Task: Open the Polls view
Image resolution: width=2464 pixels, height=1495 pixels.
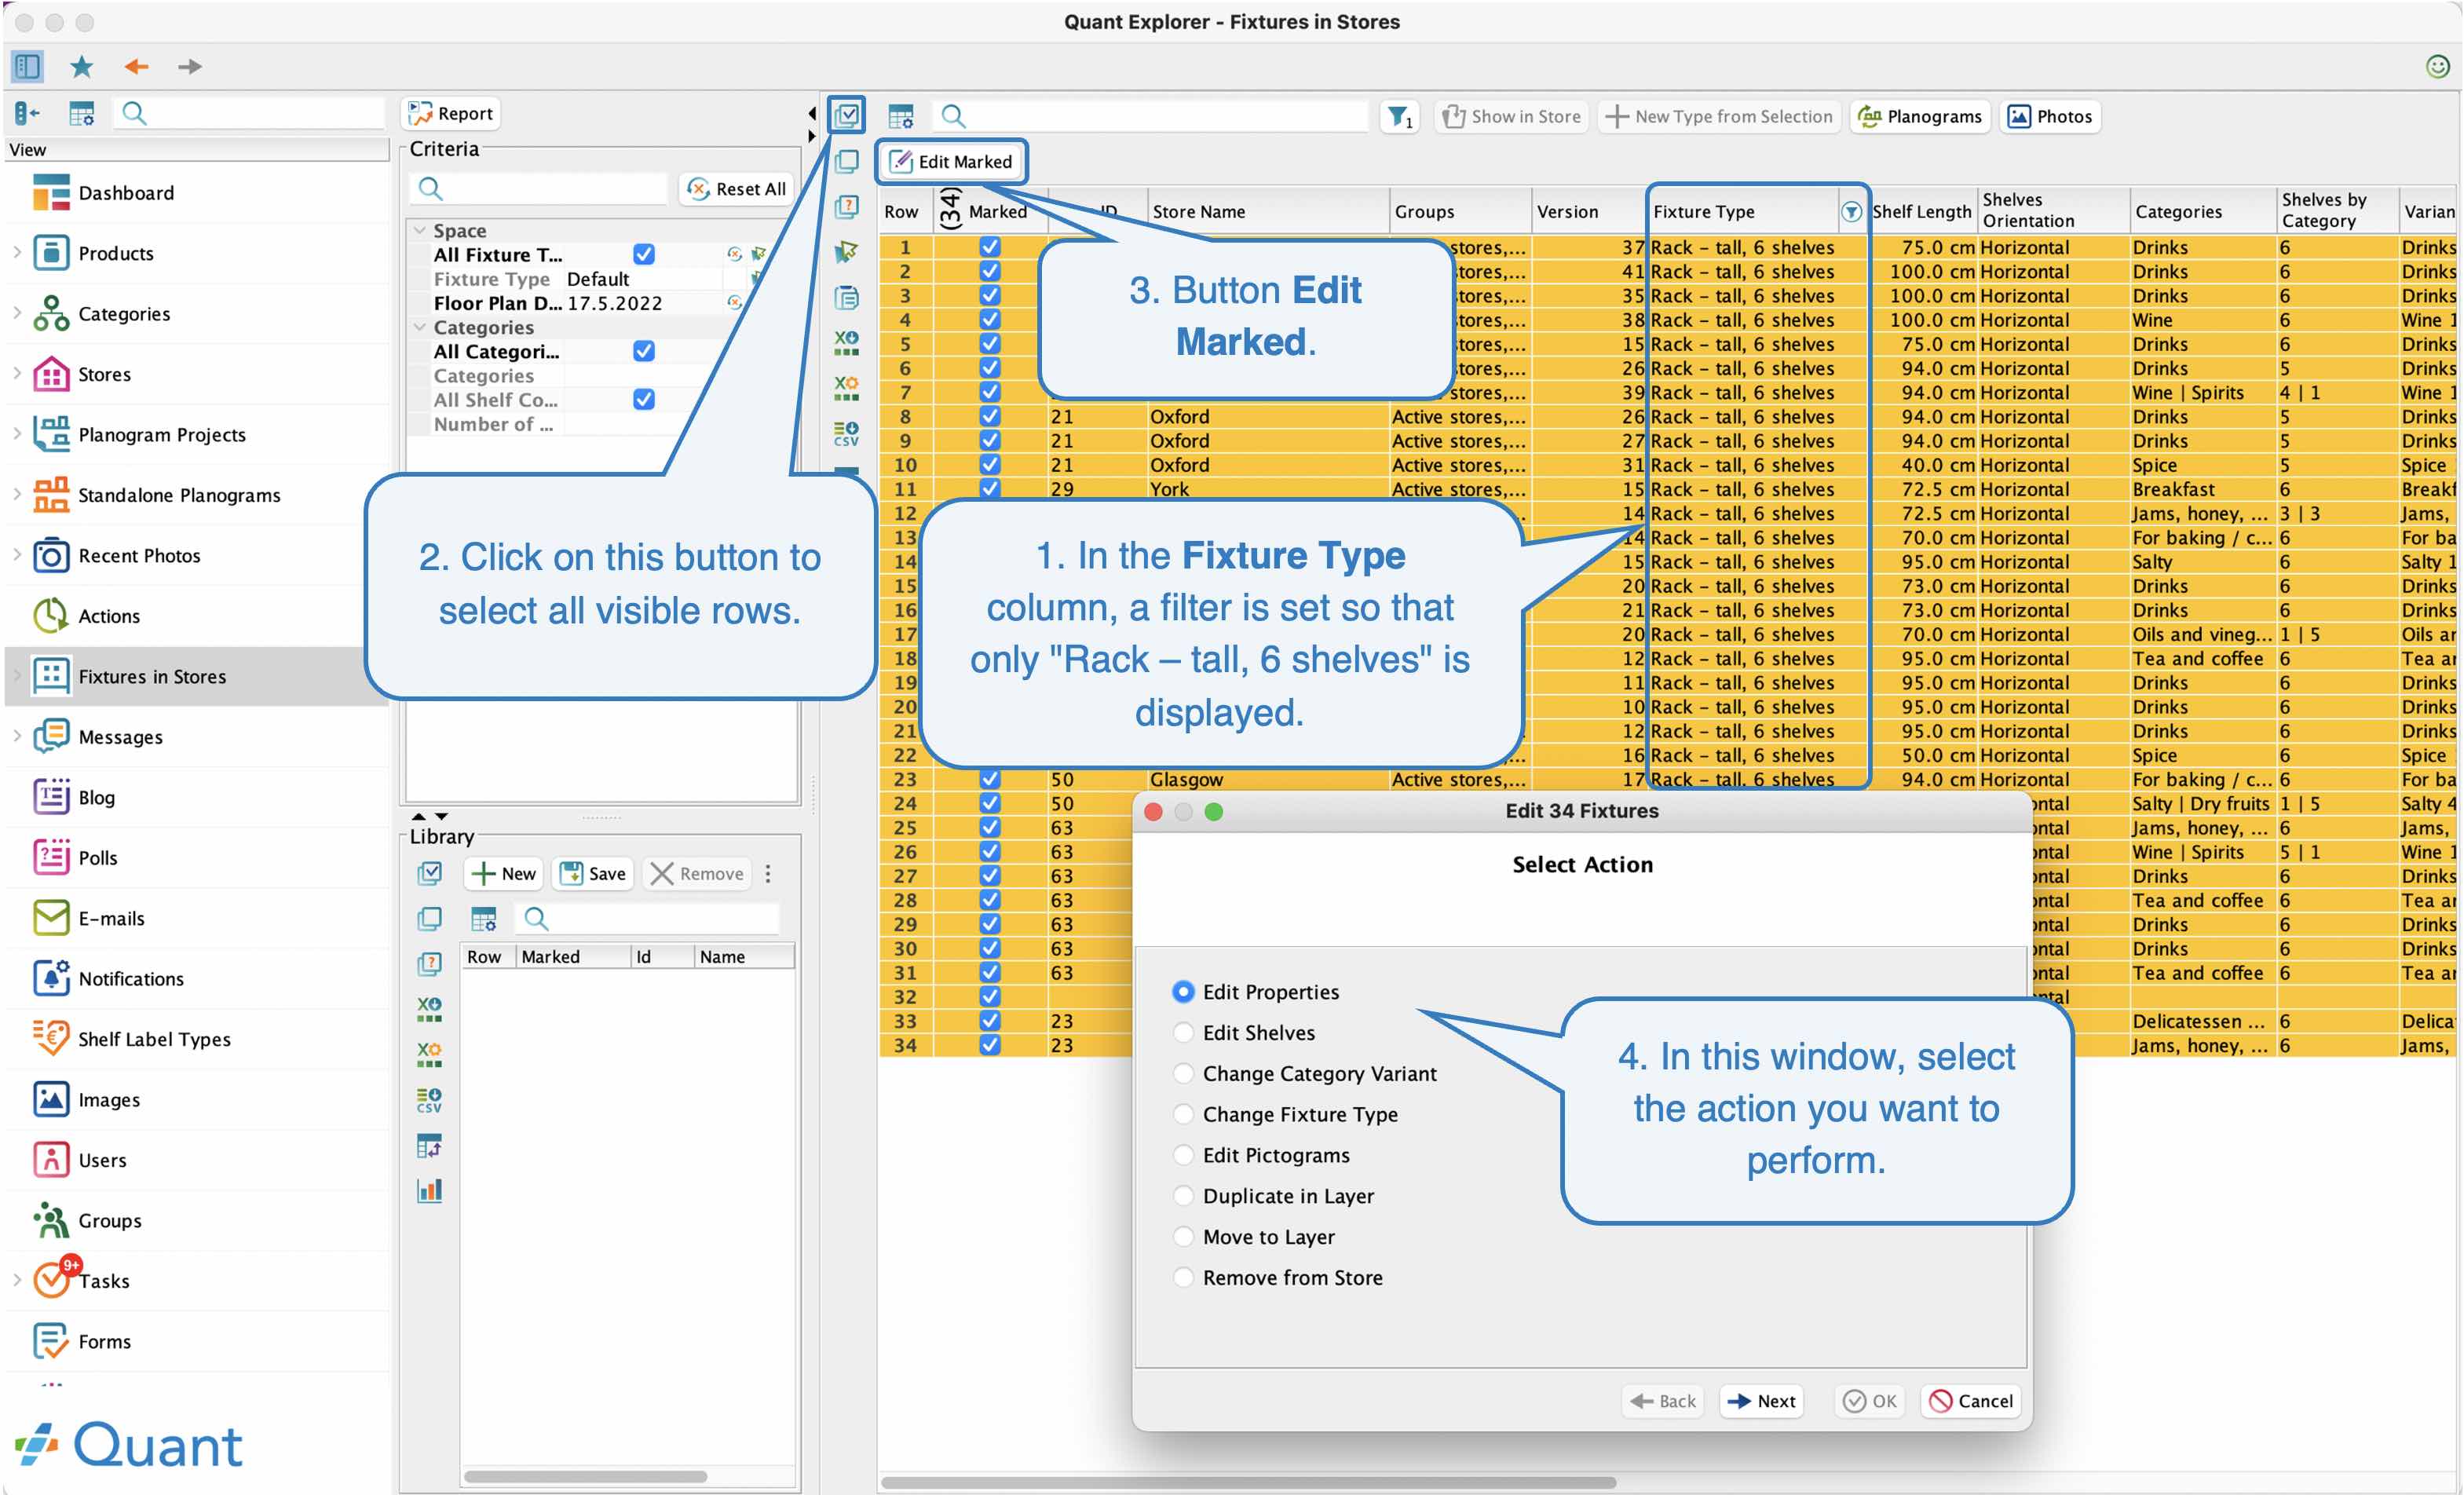Action: click(x=97, y=857)
